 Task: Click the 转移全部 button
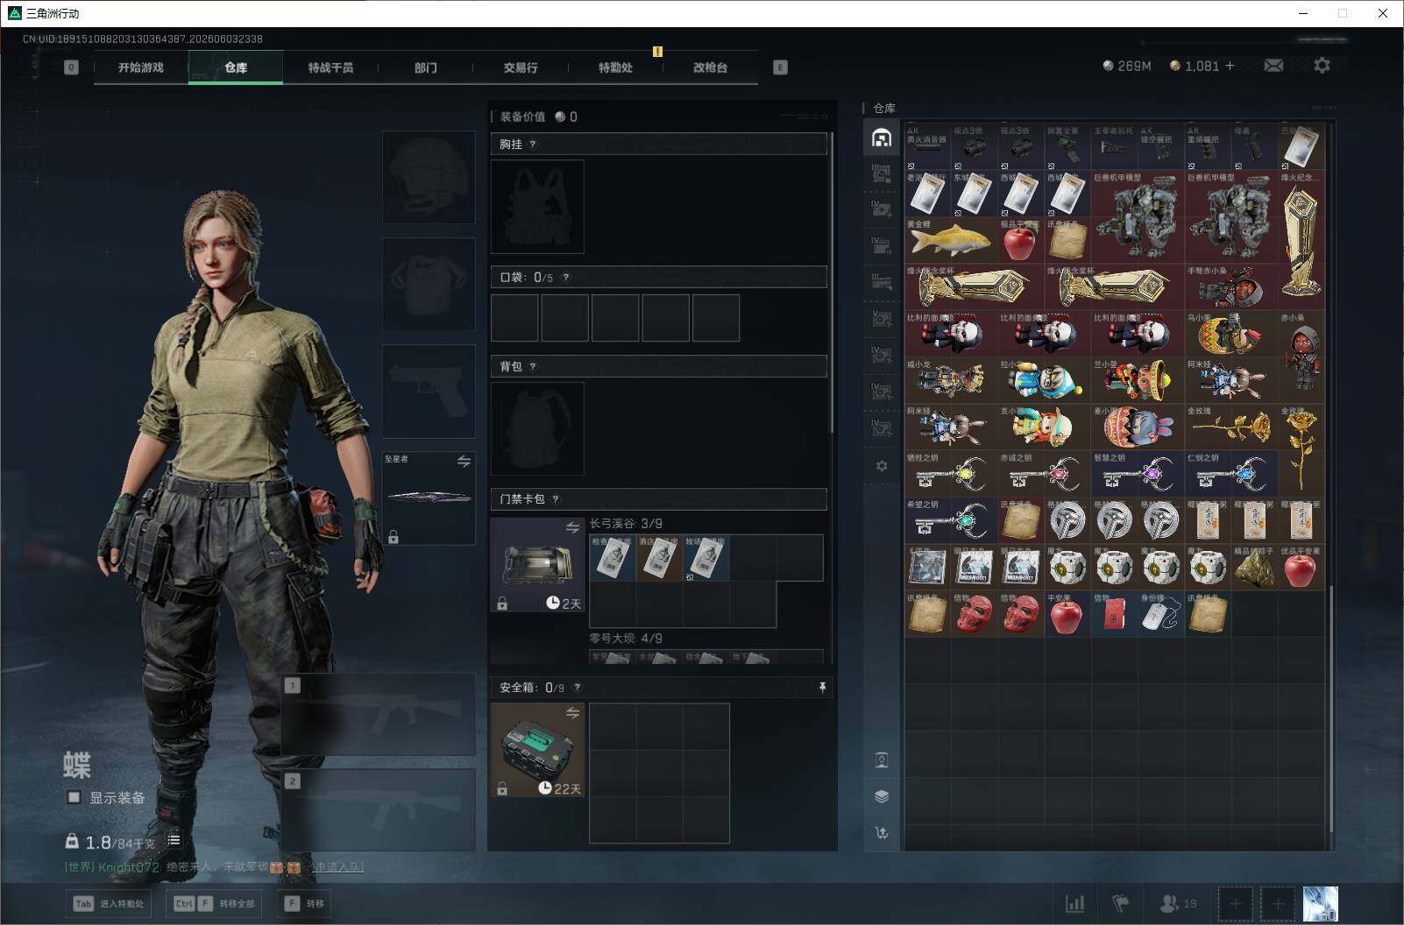pyautogui.click(x=215, y=904)
